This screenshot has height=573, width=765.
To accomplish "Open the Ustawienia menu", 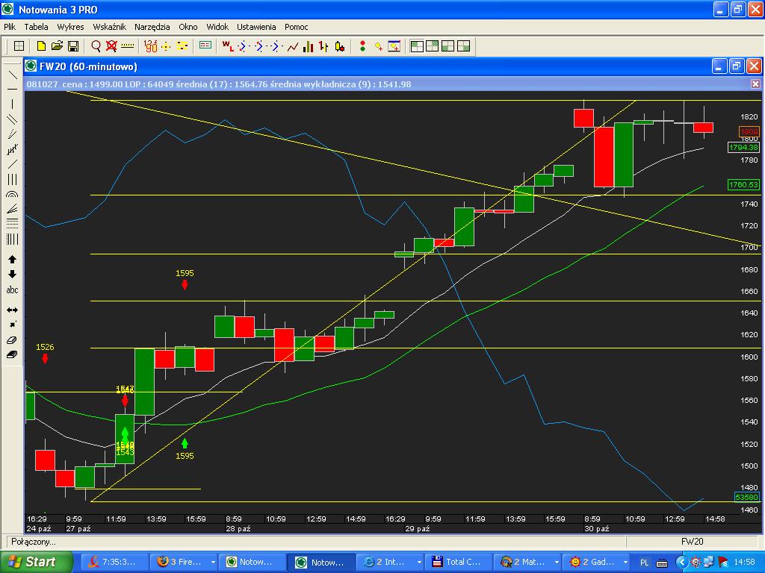I will [256, 27].
